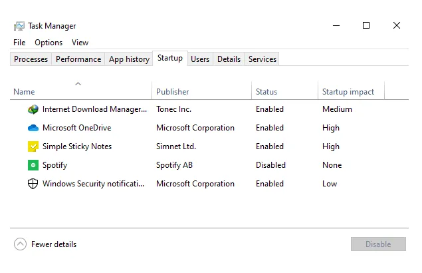Click the sort arrow above Name column
Screen dimensions: 422x273
[78, 84]
